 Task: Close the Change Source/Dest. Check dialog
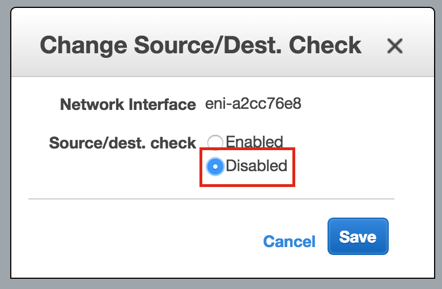coord(394,46)
